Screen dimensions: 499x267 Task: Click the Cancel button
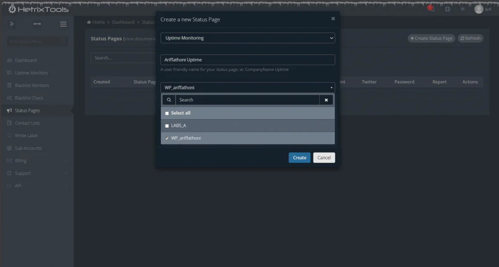click(324, 158)
